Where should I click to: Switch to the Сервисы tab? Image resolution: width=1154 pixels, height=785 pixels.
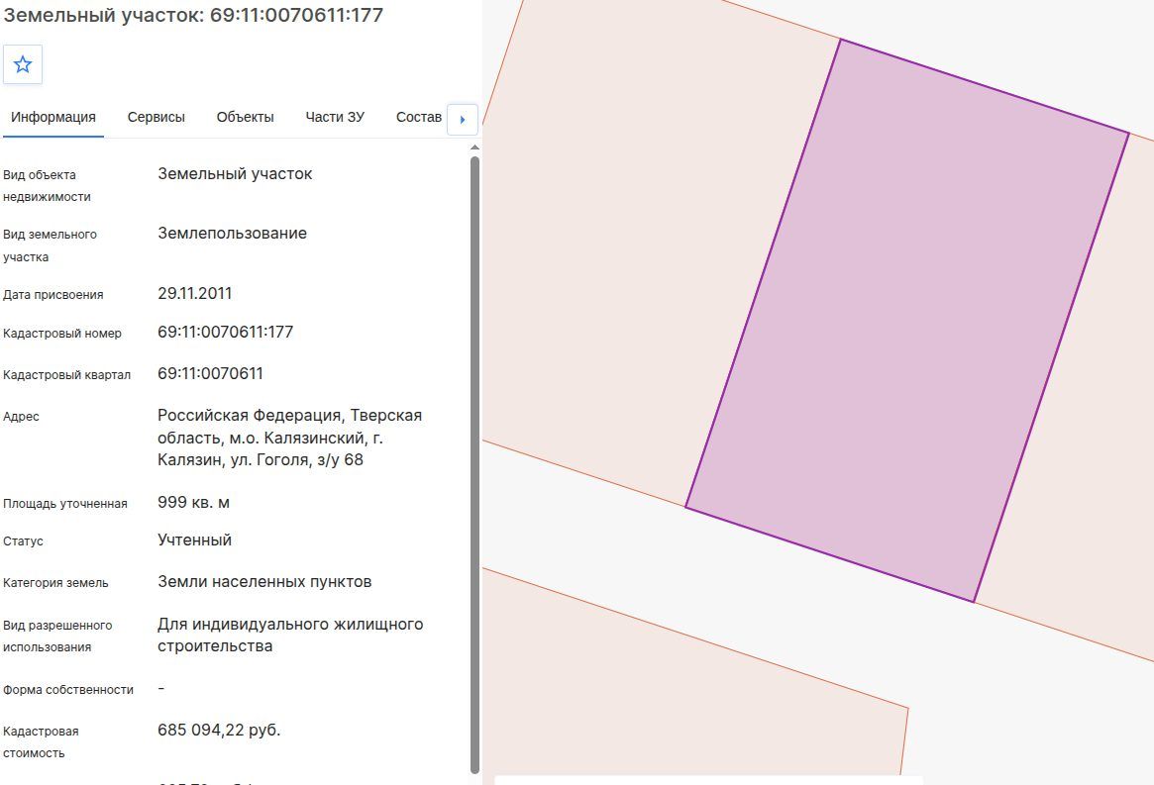[157, 117]
